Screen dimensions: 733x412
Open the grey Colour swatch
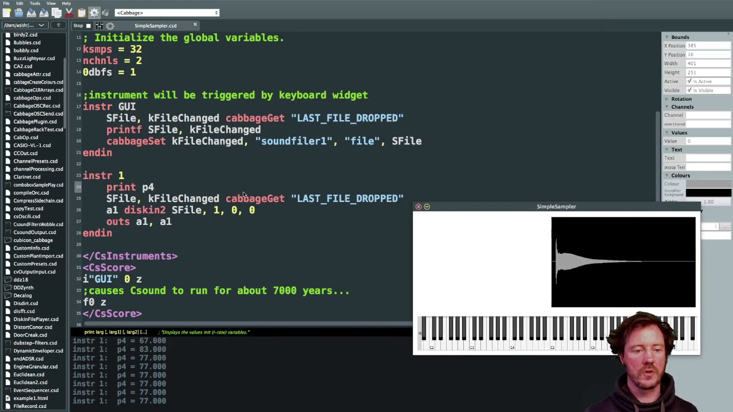(708, 184)
